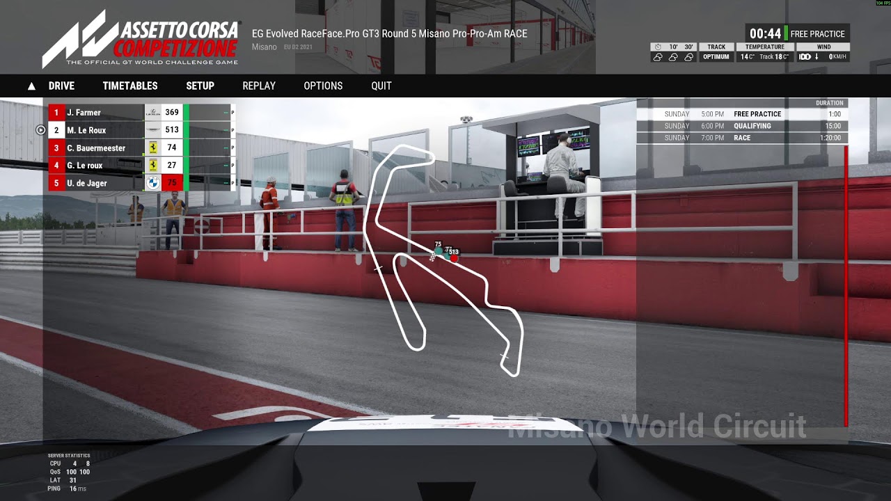Open the REPLAY menu item
The width and height of the screenshot is (891, 501).
coord(259,86)
